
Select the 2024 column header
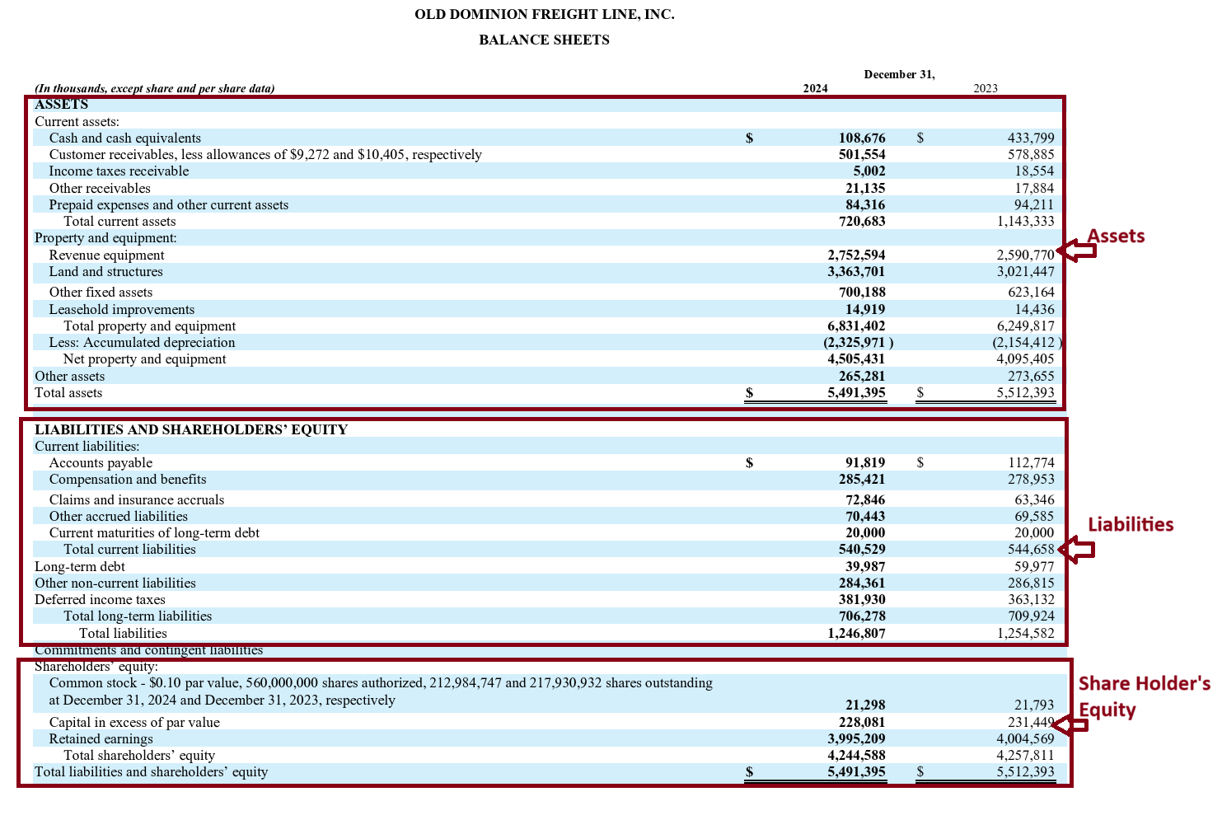(814, 88)
